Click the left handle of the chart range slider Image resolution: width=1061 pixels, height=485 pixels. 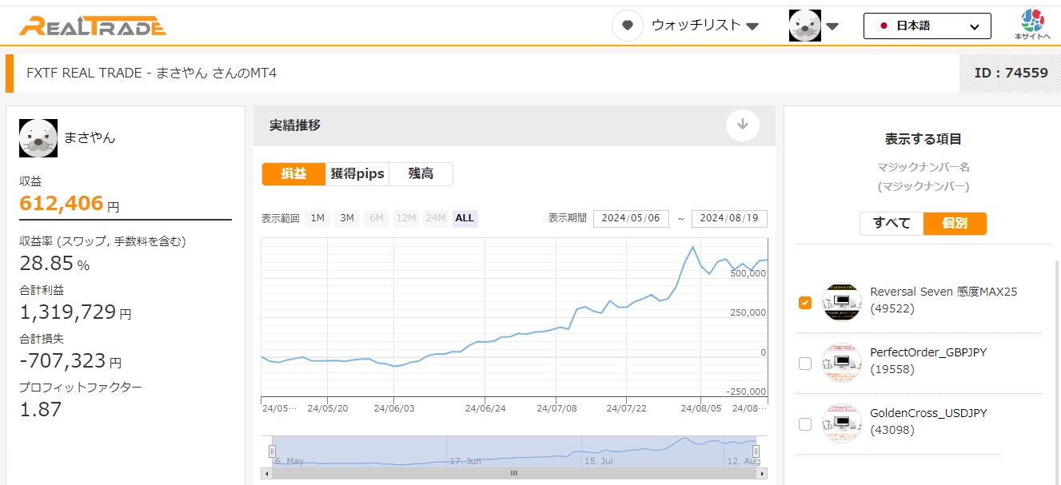point(272,451)
